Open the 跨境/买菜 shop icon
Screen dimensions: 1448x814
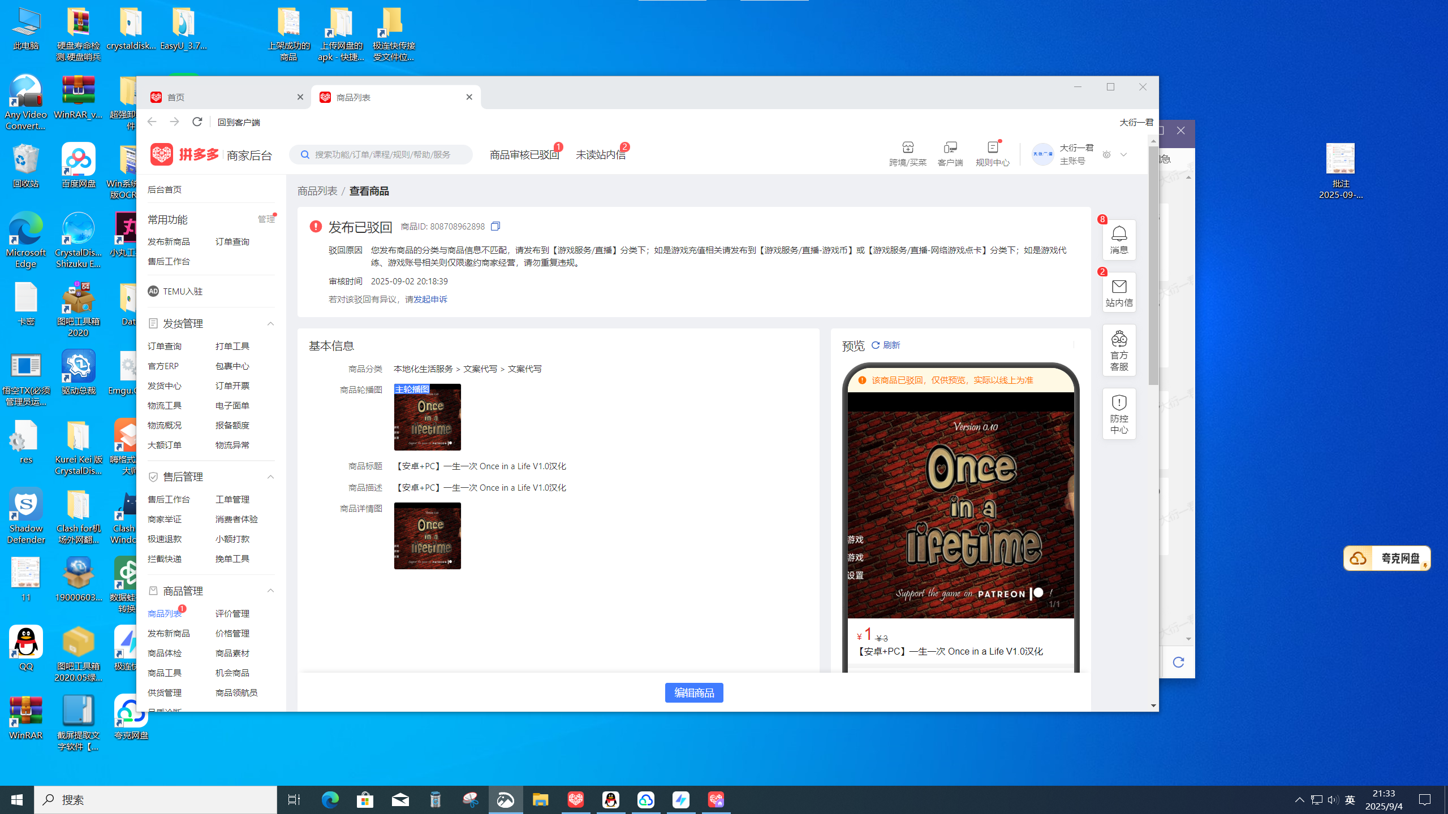click(x=908, y=148)
